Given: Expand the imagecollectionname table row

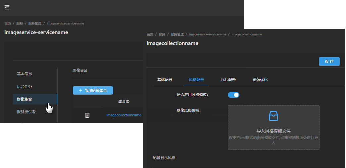Looking at the screenshot, I should pos(87,115).
